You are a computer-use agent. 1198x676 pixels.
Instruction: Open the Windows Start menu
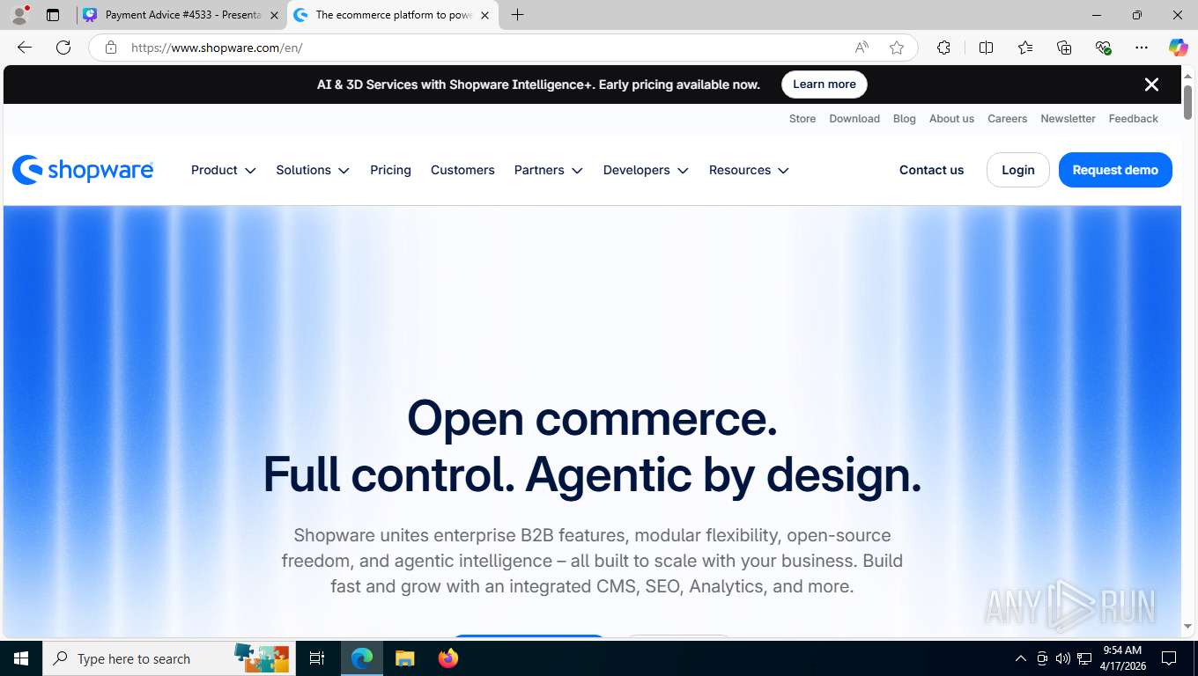[21, 658]
